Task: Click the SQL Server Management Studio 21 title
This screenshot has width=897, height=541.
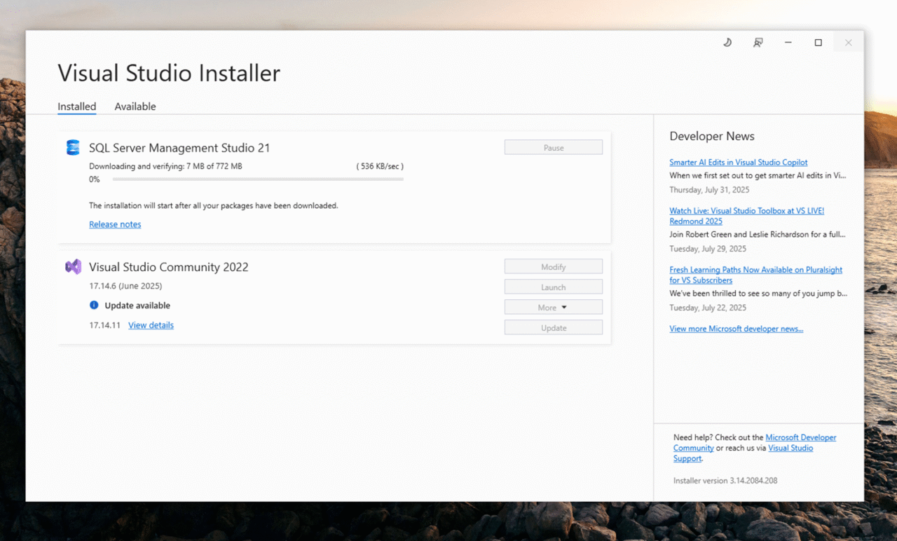Action: (x=179, y=148)
